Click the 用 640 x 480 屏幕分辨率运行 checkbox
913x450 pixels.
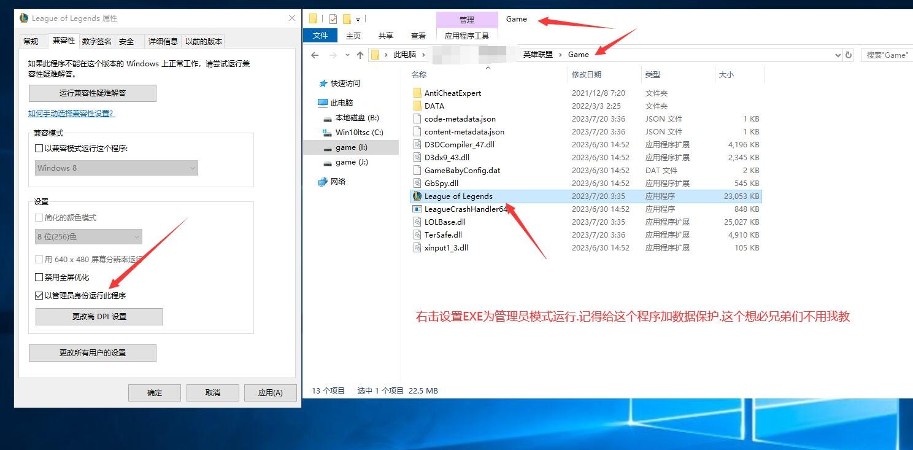[39, 259]
